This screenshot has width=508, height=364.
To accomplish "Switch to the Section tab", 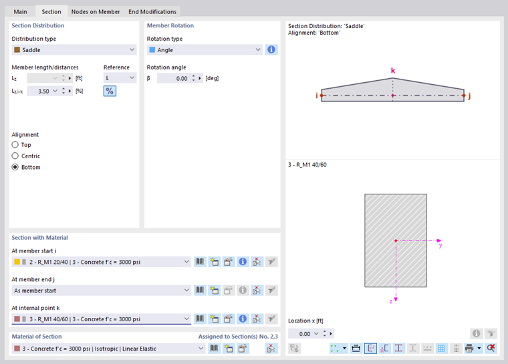I will tap(51, 11).
